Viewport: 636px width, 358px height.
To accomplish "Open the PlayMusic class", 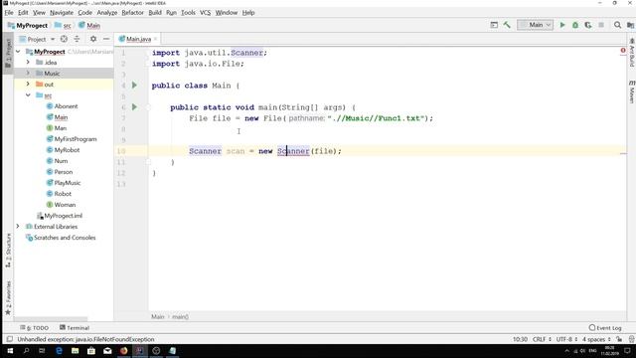I will [x=68, y=183].
